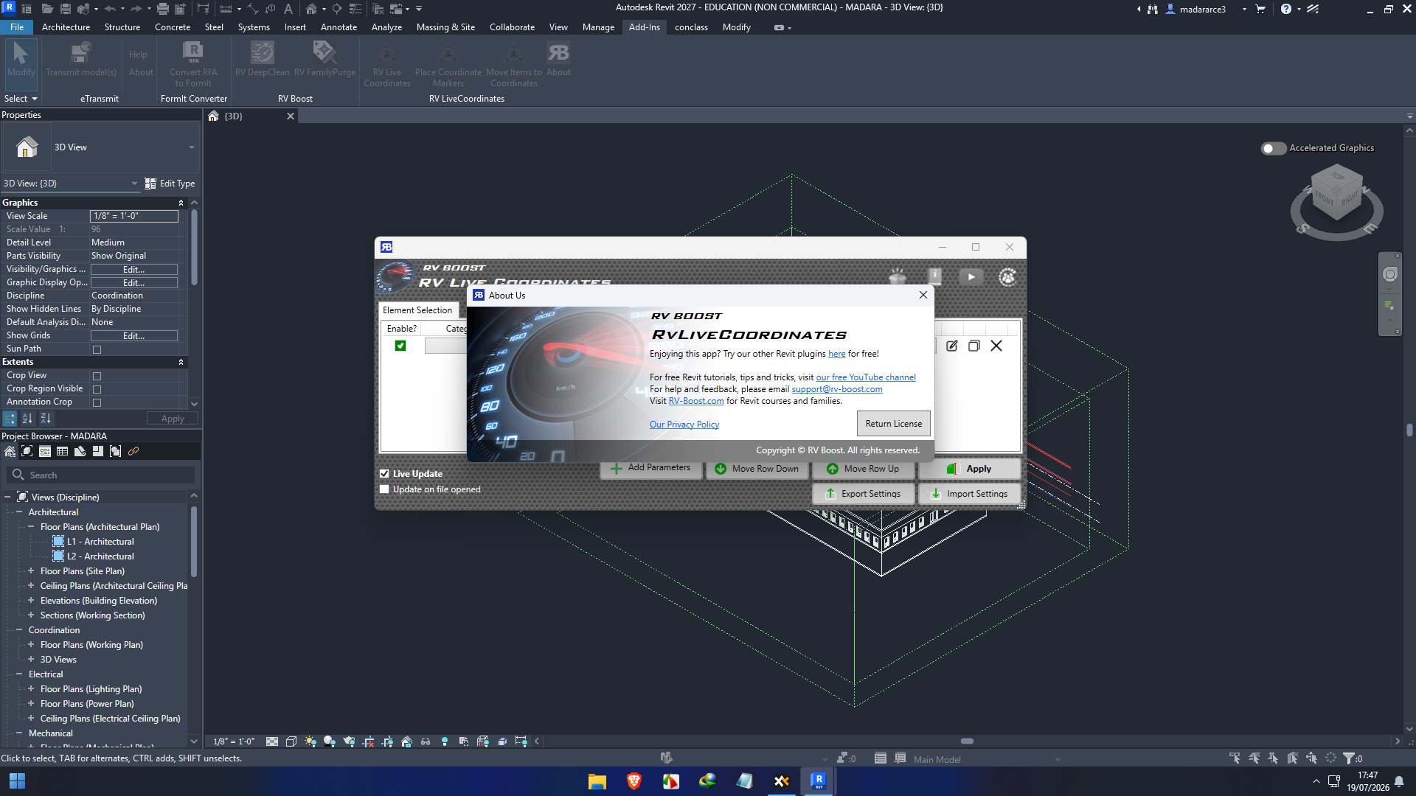Open the notification bell in system tray
The height and width of the screenshot is (796, 1416).
coord(1399,781)
